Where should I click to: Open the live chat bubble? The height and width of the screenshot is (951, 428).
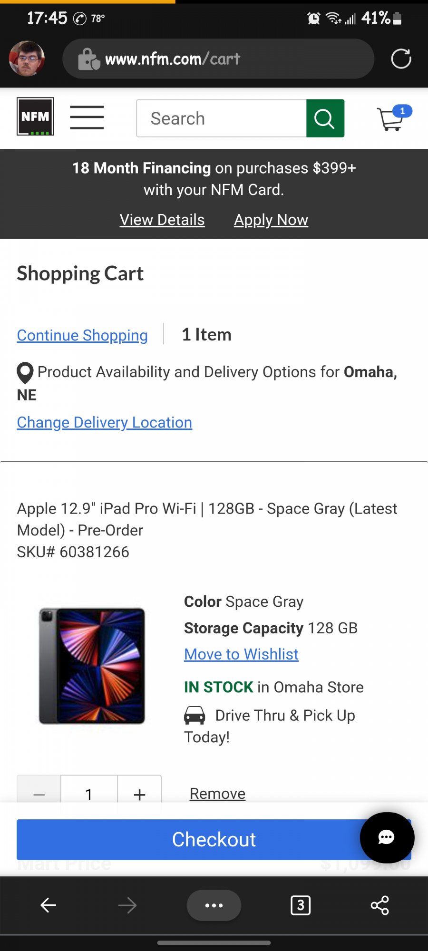tap(387, 837)
